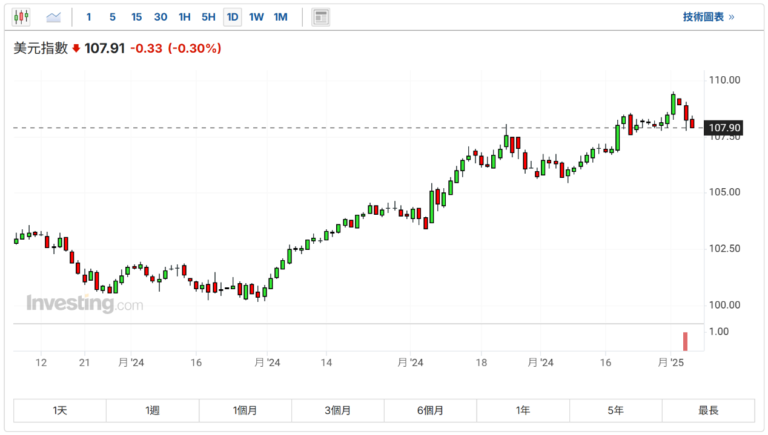
Task: Set the interval to 5H
Action: [x=208, y=17]
